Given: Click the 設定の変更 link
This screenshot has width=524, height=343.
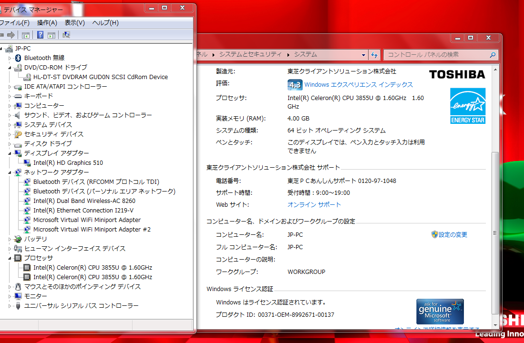Looking at the screenshot, I should (x=453, y=235).
